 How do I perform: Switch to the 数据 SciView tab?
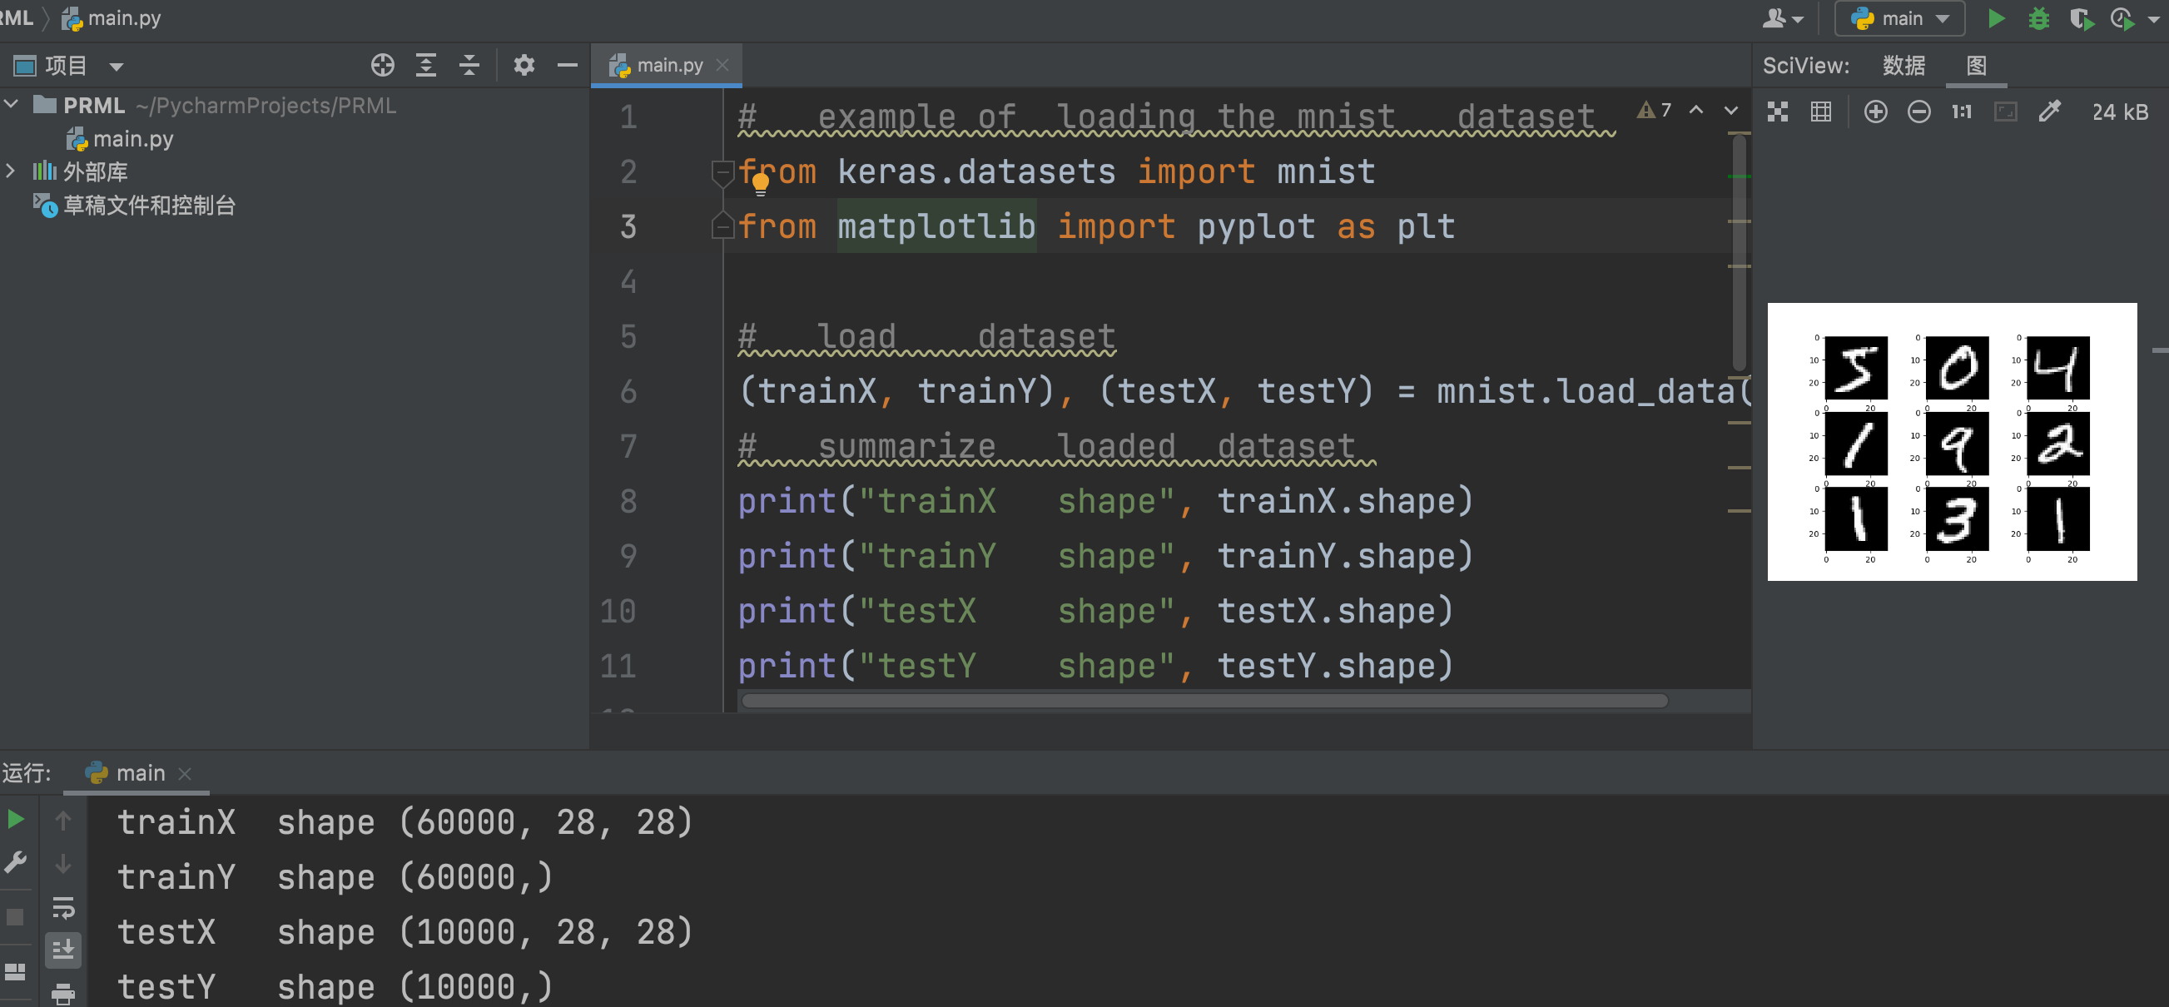coord(1905,65)
